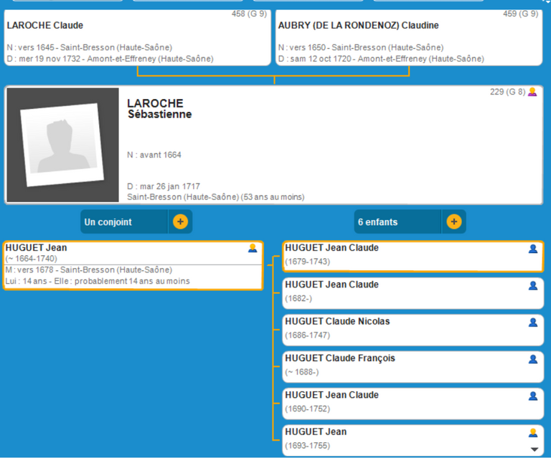Click orange person icon for Huguet Jean (1693-1755)
Screen dimensions: 551x458
pos(532,432)
